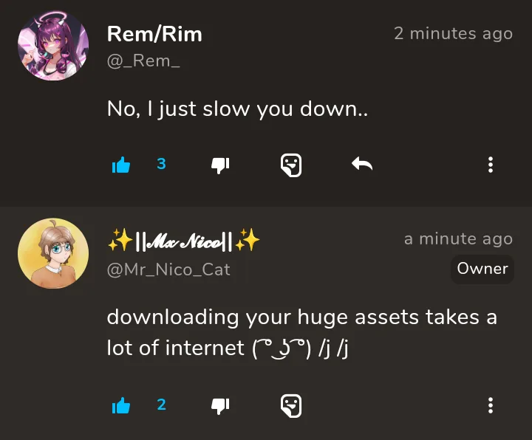Image resolution: width=532 pixels, height=440 pixels.
Task: Click the '2 minutes ago' timestamp
Action: tap(453, 34)
